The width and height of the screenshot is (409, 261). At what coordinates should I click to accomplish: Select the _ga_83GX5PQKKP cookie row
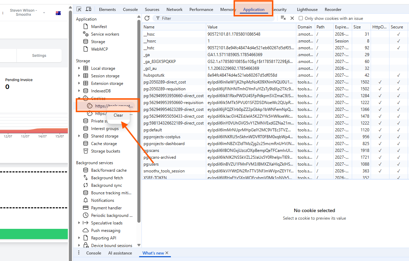pyautogui.click(x=275, y=62)
